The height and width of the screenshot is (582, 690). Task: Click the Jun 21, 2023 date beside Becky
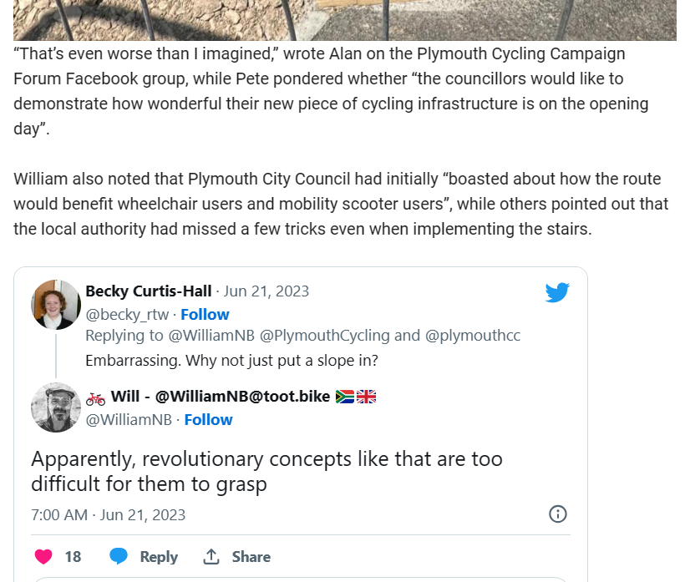click(x=266, y=291)
